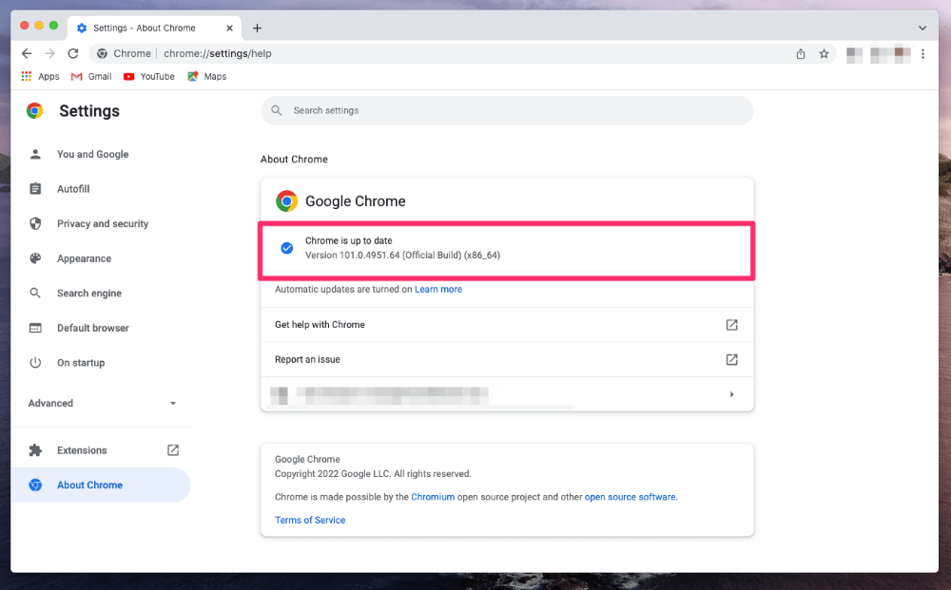Expand the Advanced settings section

(103, 404)
